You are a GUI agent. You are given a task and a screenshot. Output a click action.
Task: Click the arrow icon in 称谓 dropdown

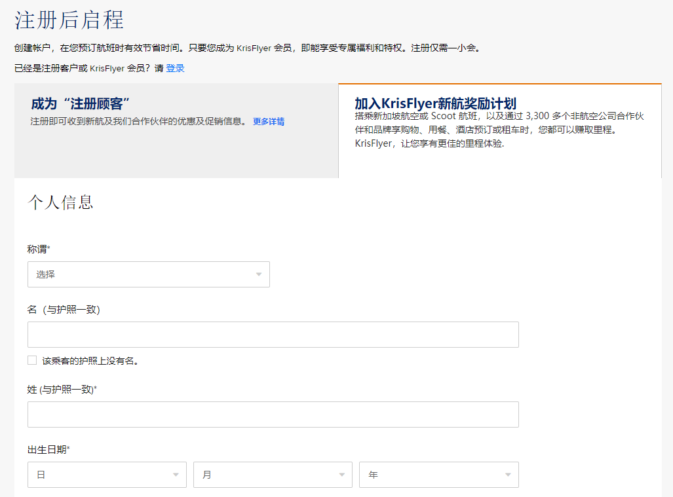(259, 274)
